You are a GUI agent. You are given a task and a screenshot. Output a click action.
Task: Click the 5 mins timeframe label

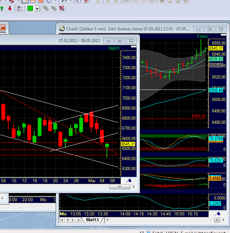[x=202, y=36]
